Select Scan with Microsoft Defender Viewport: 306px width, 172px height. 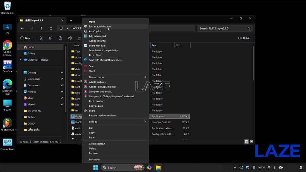[x=116, y=60]
